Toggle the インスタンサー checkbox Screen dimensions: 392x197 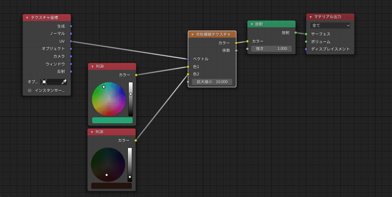click(x=29, y=91)
